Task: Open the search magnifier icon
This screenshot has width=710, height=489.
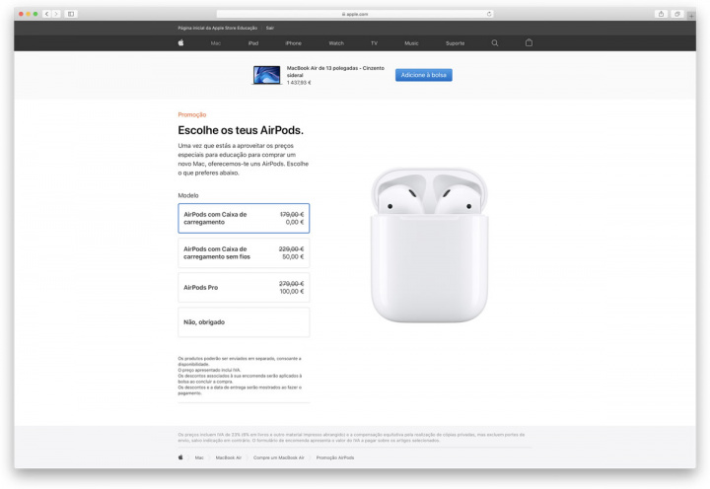Action: [494, 43]
